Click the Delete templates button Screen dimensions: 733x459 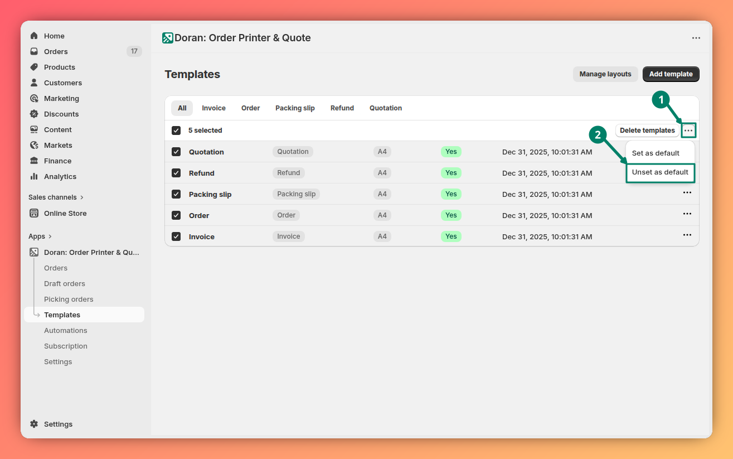[647, 131]
